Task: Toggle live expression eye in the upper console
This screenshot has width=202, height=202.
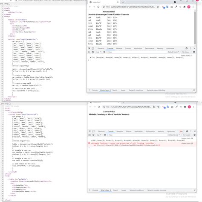Action: 104,52
